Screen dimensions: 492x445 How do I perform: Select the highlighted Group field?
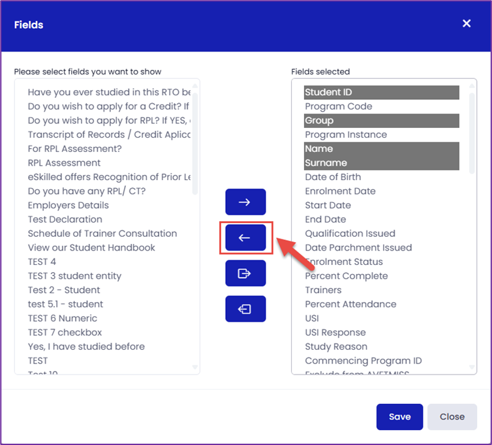pos(381,121)
